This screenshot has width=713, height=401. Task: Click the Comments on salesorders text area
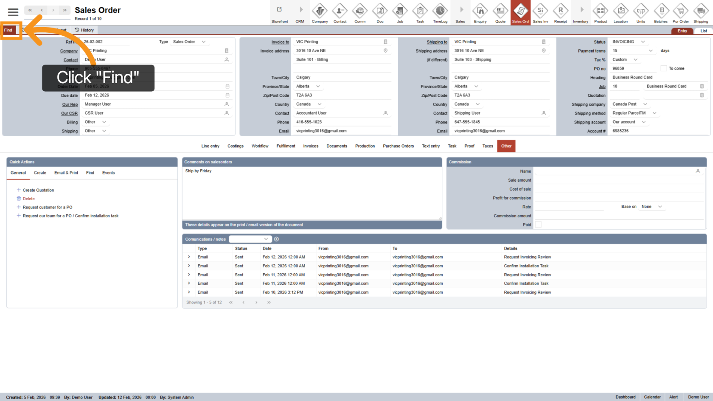click(312, 193)
